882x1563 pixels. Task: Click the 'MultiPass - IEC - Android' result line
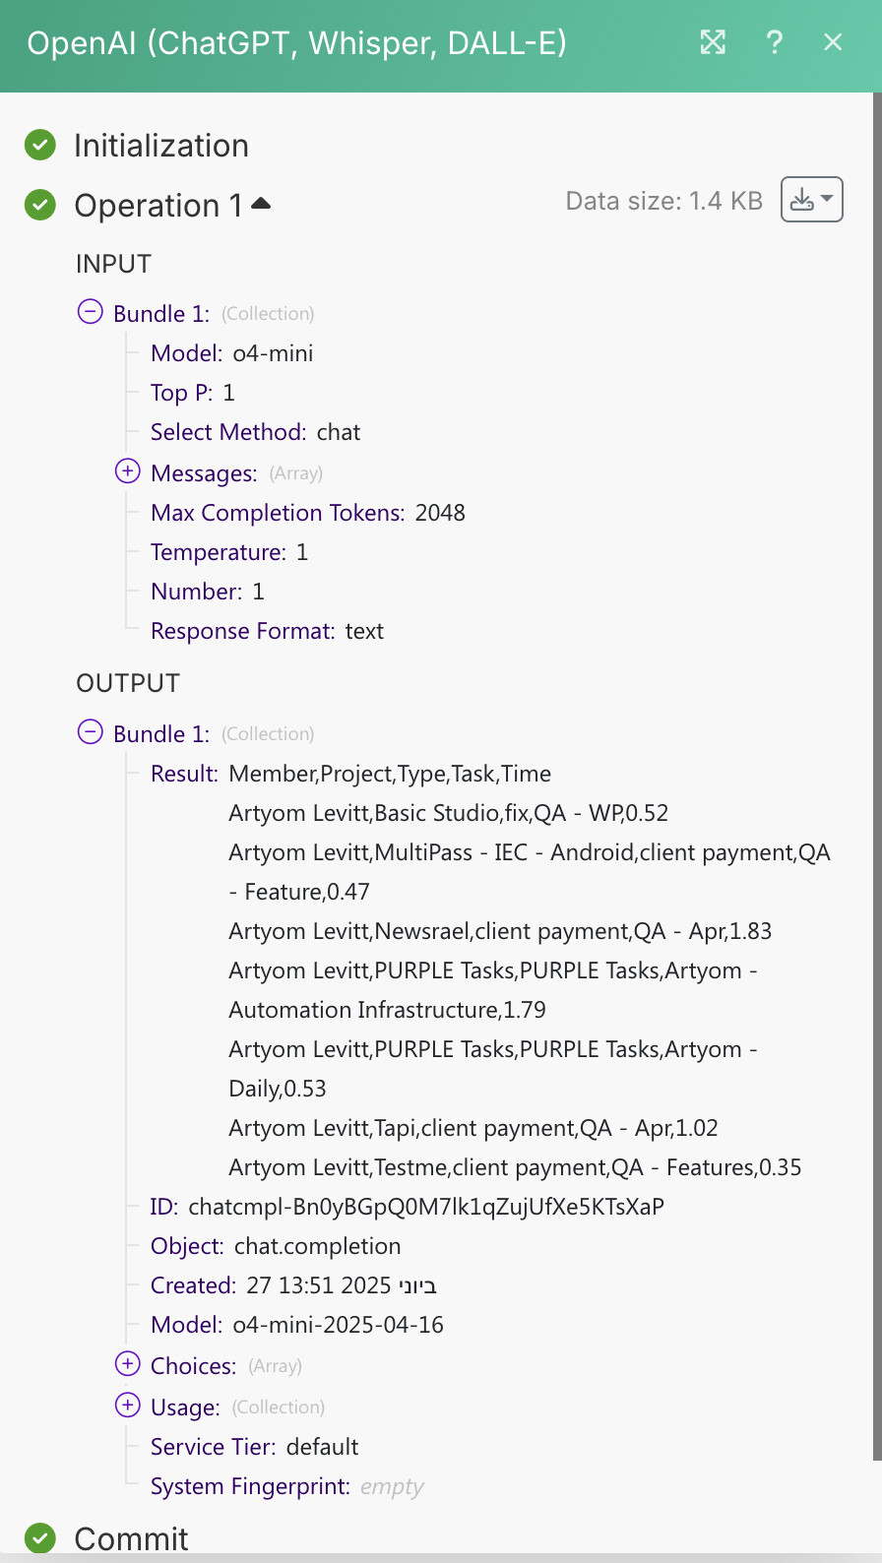click(530, 872)
